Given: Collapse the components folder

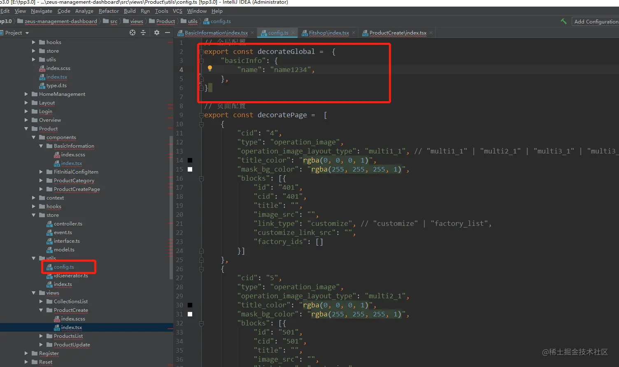Looking at the screenshot, I should click(34, 137).
